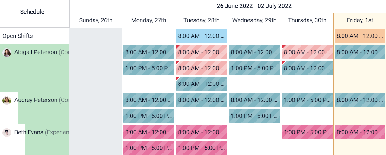The width and height of the screenshot is (386, 155).
Task: Select Beth Evans's Monday 8:00 AM shift
Action: coord(148,132)
